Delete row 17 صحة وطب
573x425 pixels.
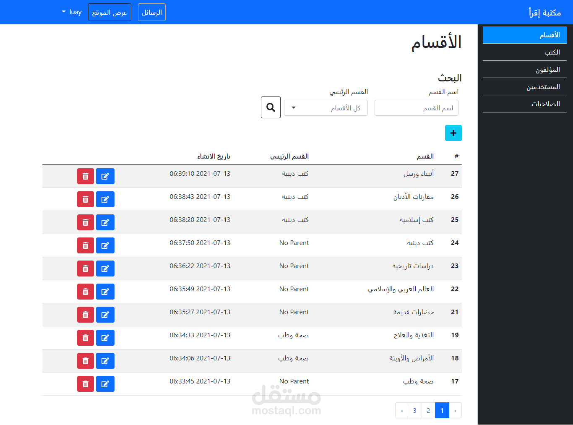pos(86,384)
